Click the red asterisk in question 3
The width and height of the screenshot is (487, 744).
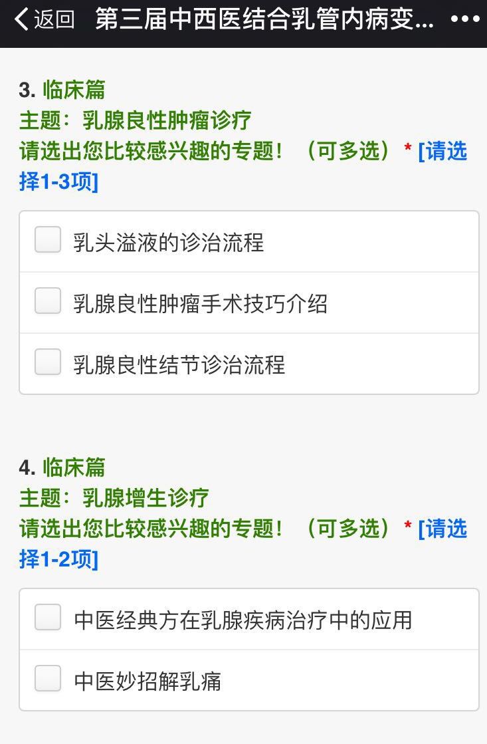(x=407, y=148)
